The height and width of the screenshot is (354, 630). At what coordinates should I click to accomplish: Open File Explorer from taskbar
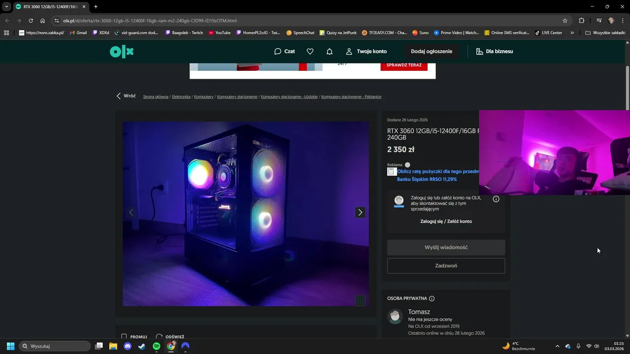click(113, 346)
